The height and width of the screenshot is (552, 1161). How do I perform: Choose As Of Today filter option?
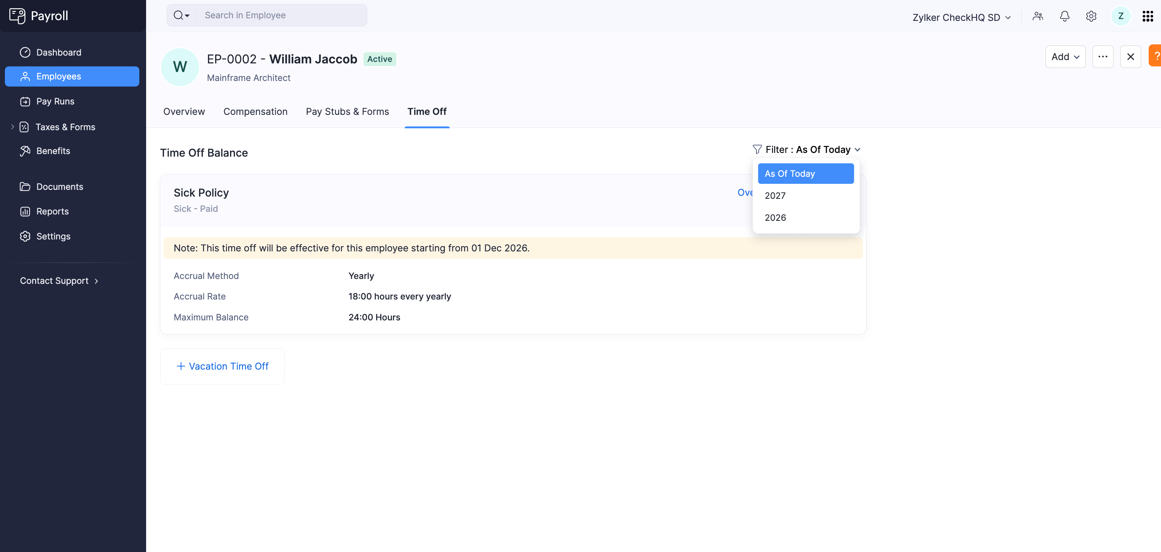(x=805, y=174)
